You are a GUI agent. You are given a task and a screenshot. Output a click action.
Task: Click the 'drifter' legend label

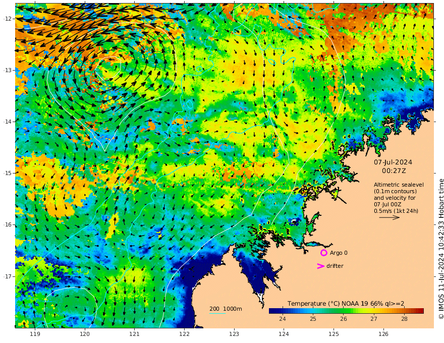335,266
